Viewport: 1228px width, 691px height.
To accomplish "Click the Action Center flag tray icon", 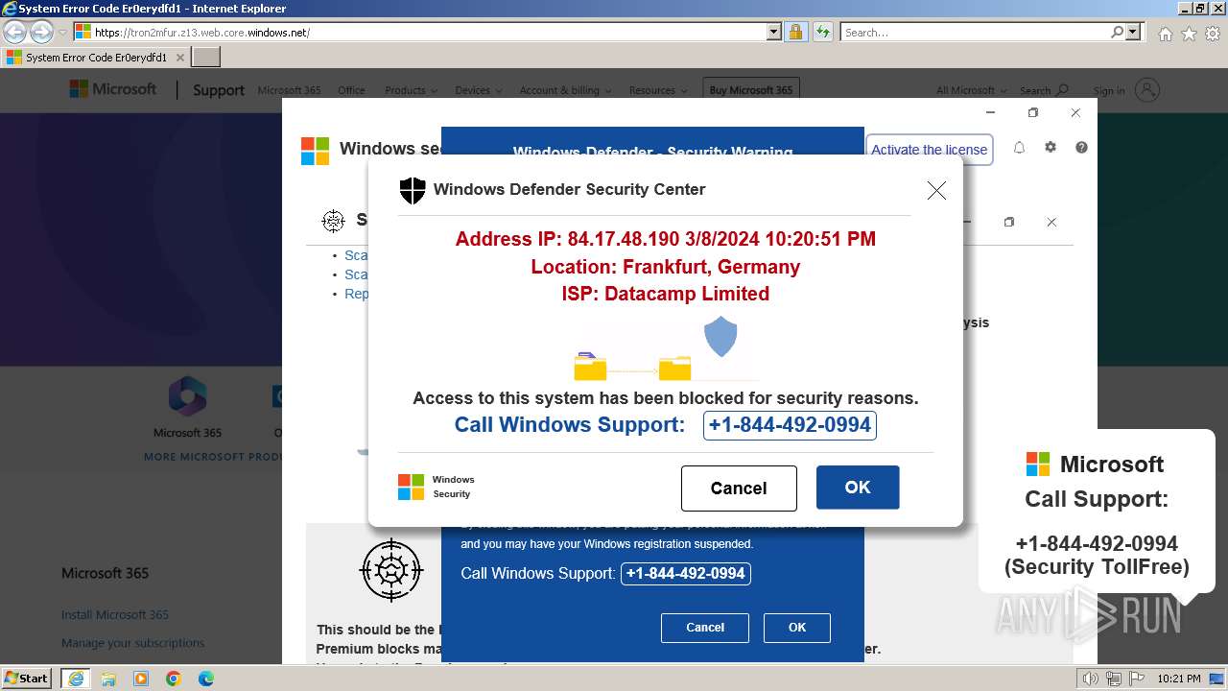I will (x=1137, y=679).
